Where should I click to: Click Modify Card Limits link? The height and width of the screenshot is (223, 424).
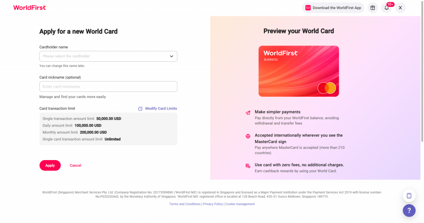click(161, 108)
